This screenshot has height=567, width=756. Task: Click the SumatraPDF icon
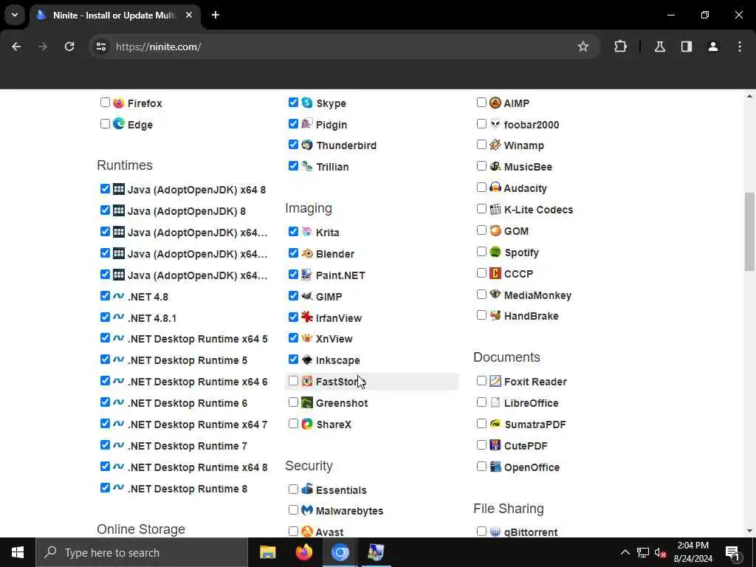click(495, 424)
